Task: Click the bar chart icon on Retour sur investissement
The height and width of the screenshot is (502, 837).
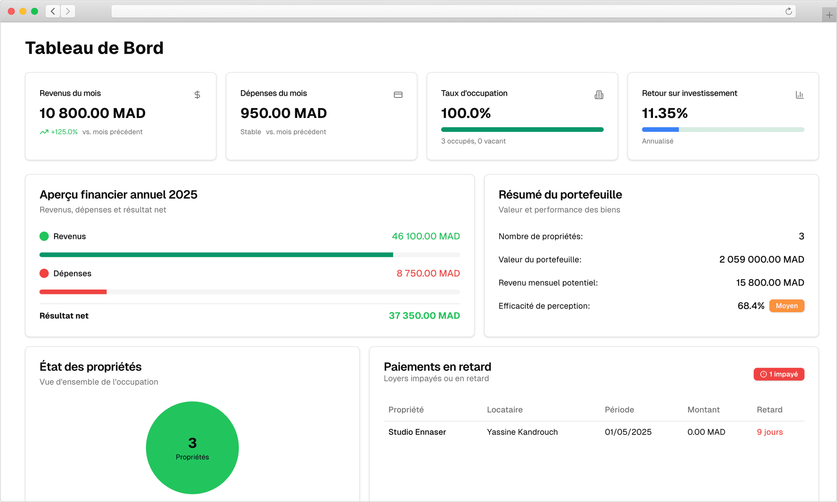Action: coord(799,94)
